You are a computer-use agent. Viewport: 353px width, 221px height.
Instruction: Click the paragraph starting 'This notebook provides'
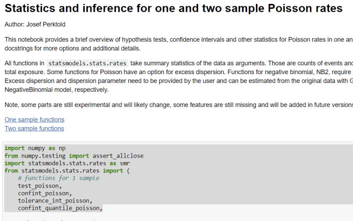[176, 39]
